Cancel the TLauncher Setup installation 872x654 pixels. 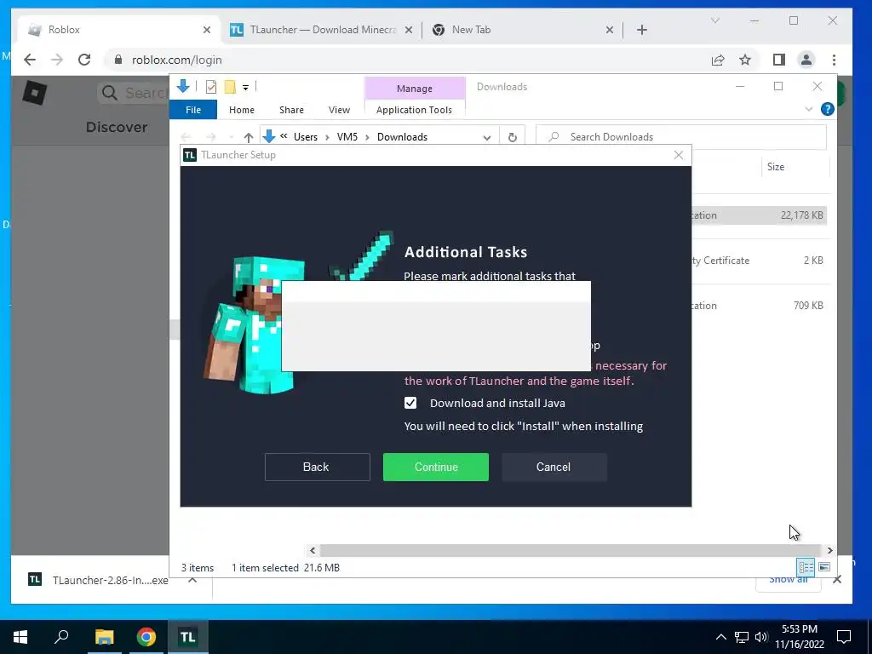pos(554,467)
